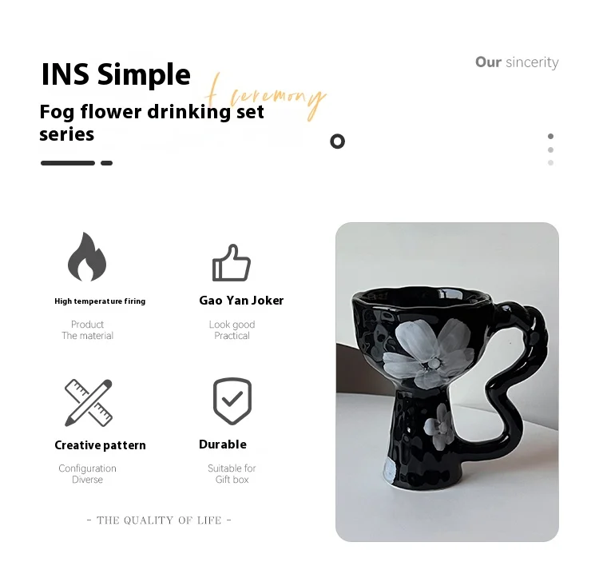The width and height of the screenshot is (599, 582).
Task: Click the middle gray dot in the vertical dots
Action: [550, 150]
